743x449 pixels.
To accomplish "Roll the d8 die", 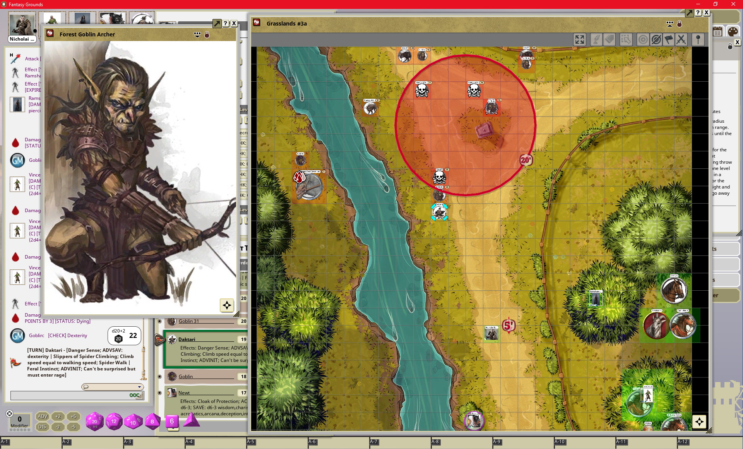I will [152, 422].
